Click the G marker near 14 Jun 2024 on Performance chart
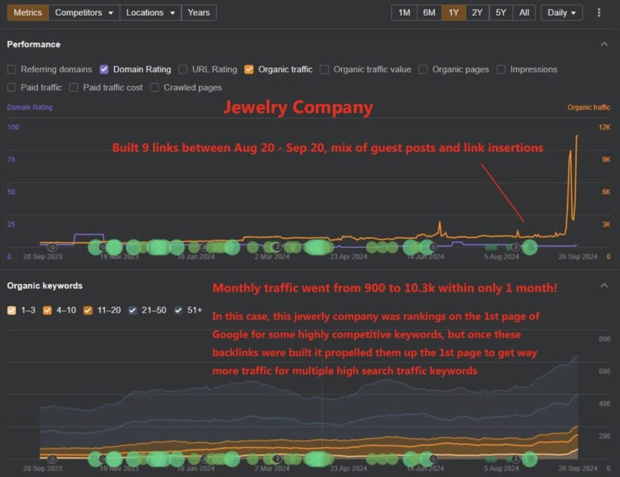Screen dimensions: 620x477 tap(433, 247)
